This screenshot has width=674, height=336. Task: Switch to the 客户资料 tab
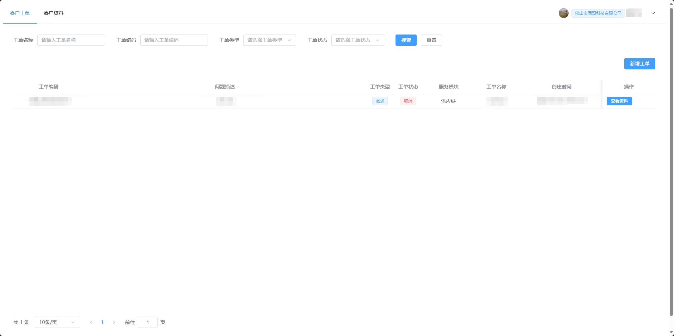point(53,13)
